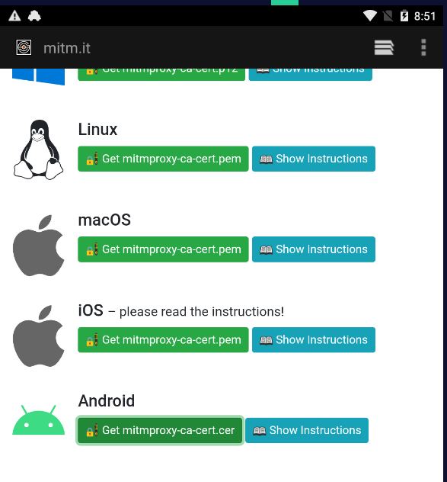Click the macOS Apple logo
Viewport: 447px width, 482px height.
(38, 246)
